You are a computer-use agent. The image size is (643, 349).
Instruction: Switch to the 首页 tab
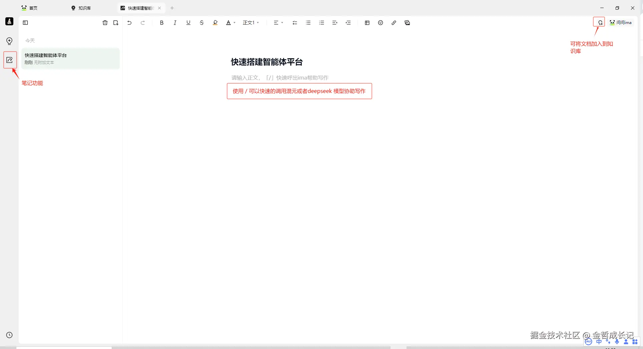[x=29, y=8]
